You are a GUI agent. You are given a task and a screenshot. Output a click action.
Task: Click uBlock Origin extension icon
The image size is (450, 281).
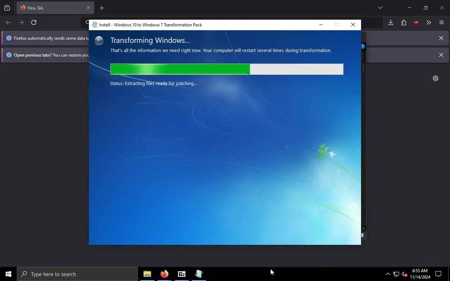pos(416,22)
